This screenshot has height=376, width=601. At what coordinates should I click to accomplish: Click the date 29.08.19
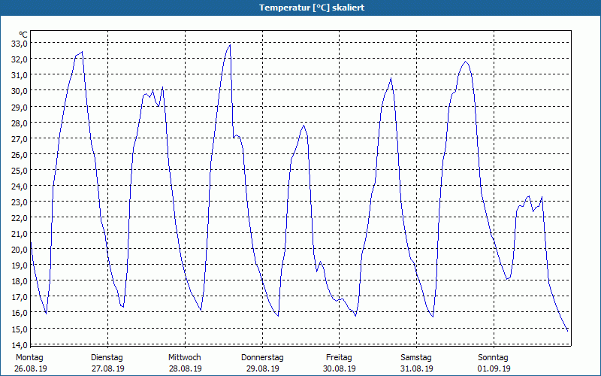click(x=262, y=368)
